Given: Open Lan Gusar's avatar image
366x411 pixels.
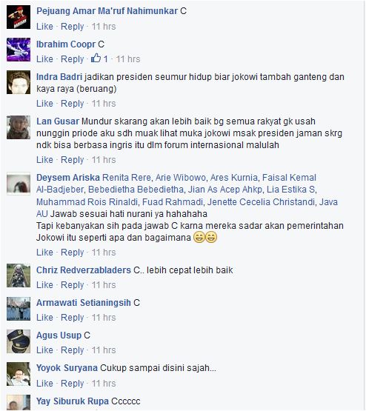Looking at the screenshot, I should (19, 127).
